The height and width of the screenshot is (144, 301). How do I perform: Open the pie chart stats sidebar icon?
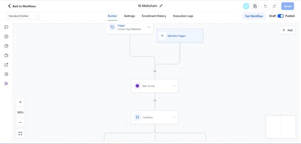(x=6, y=46)
